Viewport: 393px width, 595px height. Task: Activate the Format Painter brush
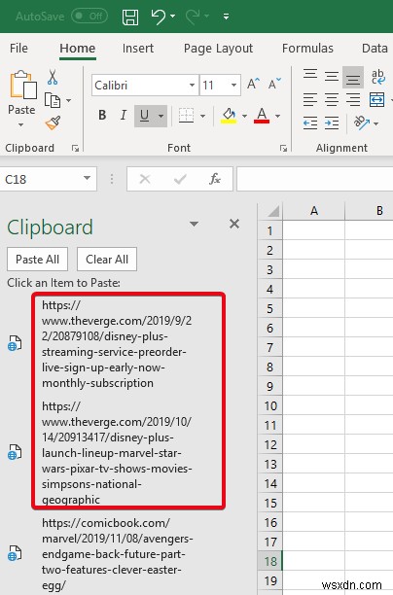pyautogui.click(x=53, y=122)
